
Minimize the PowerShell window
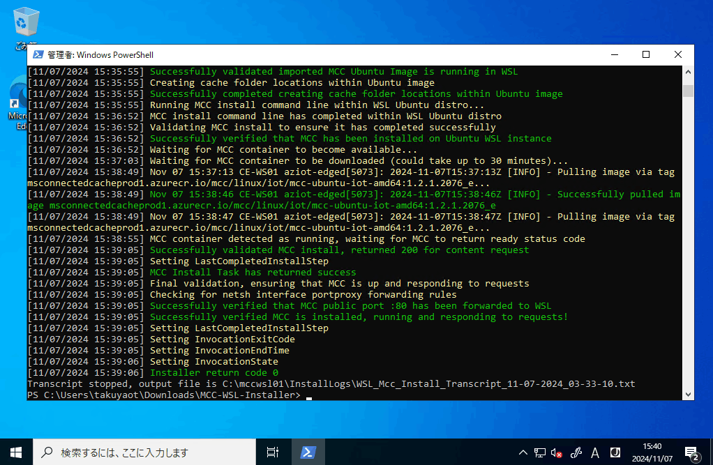point(615,54)
